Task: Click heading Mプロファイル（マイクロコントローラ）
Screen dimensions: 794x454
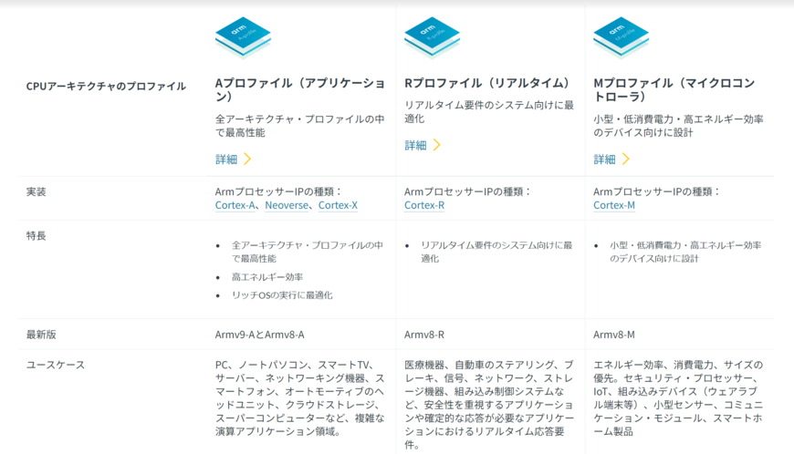Action: click(x=674, y=89)
